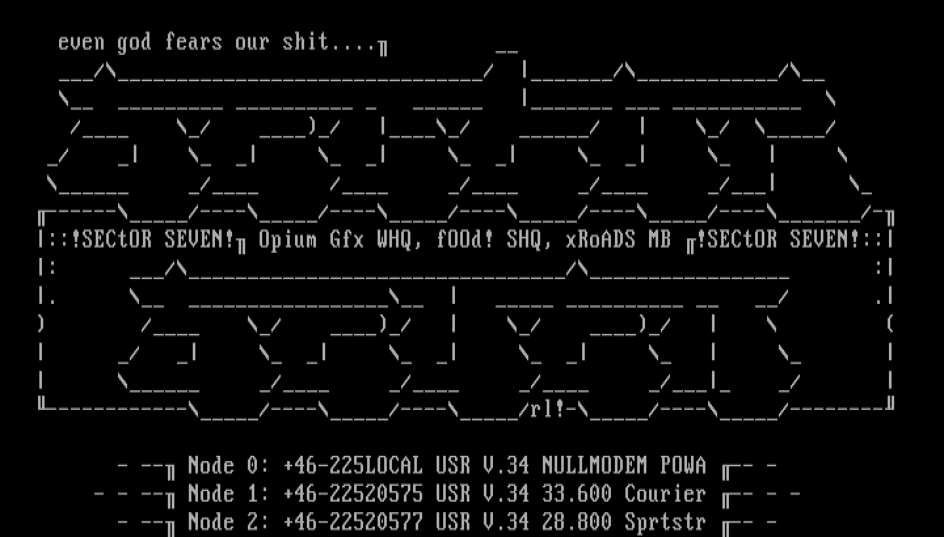Click the +46-225LOCAL number

(353, 466)
